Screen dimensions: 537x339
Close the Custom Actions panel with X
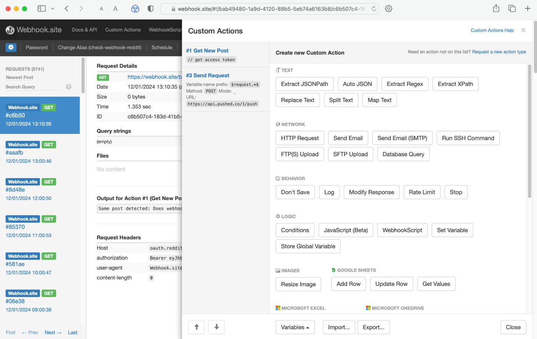tap(523, 30)
